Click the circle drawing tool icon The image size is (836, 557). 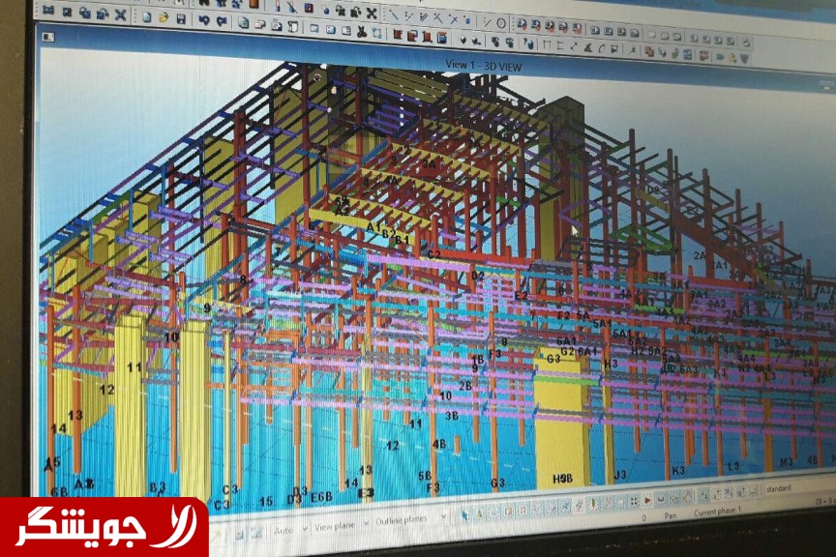point(500,23)
